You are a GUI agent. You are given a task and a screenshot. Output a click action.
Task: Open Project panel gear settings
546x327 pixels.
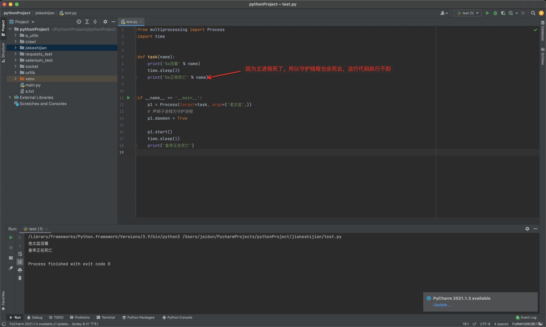tap(105, 22)
